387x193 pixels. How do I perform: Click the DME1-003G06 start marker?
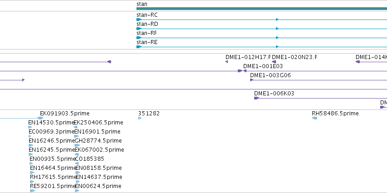click(x=252, y=80)
